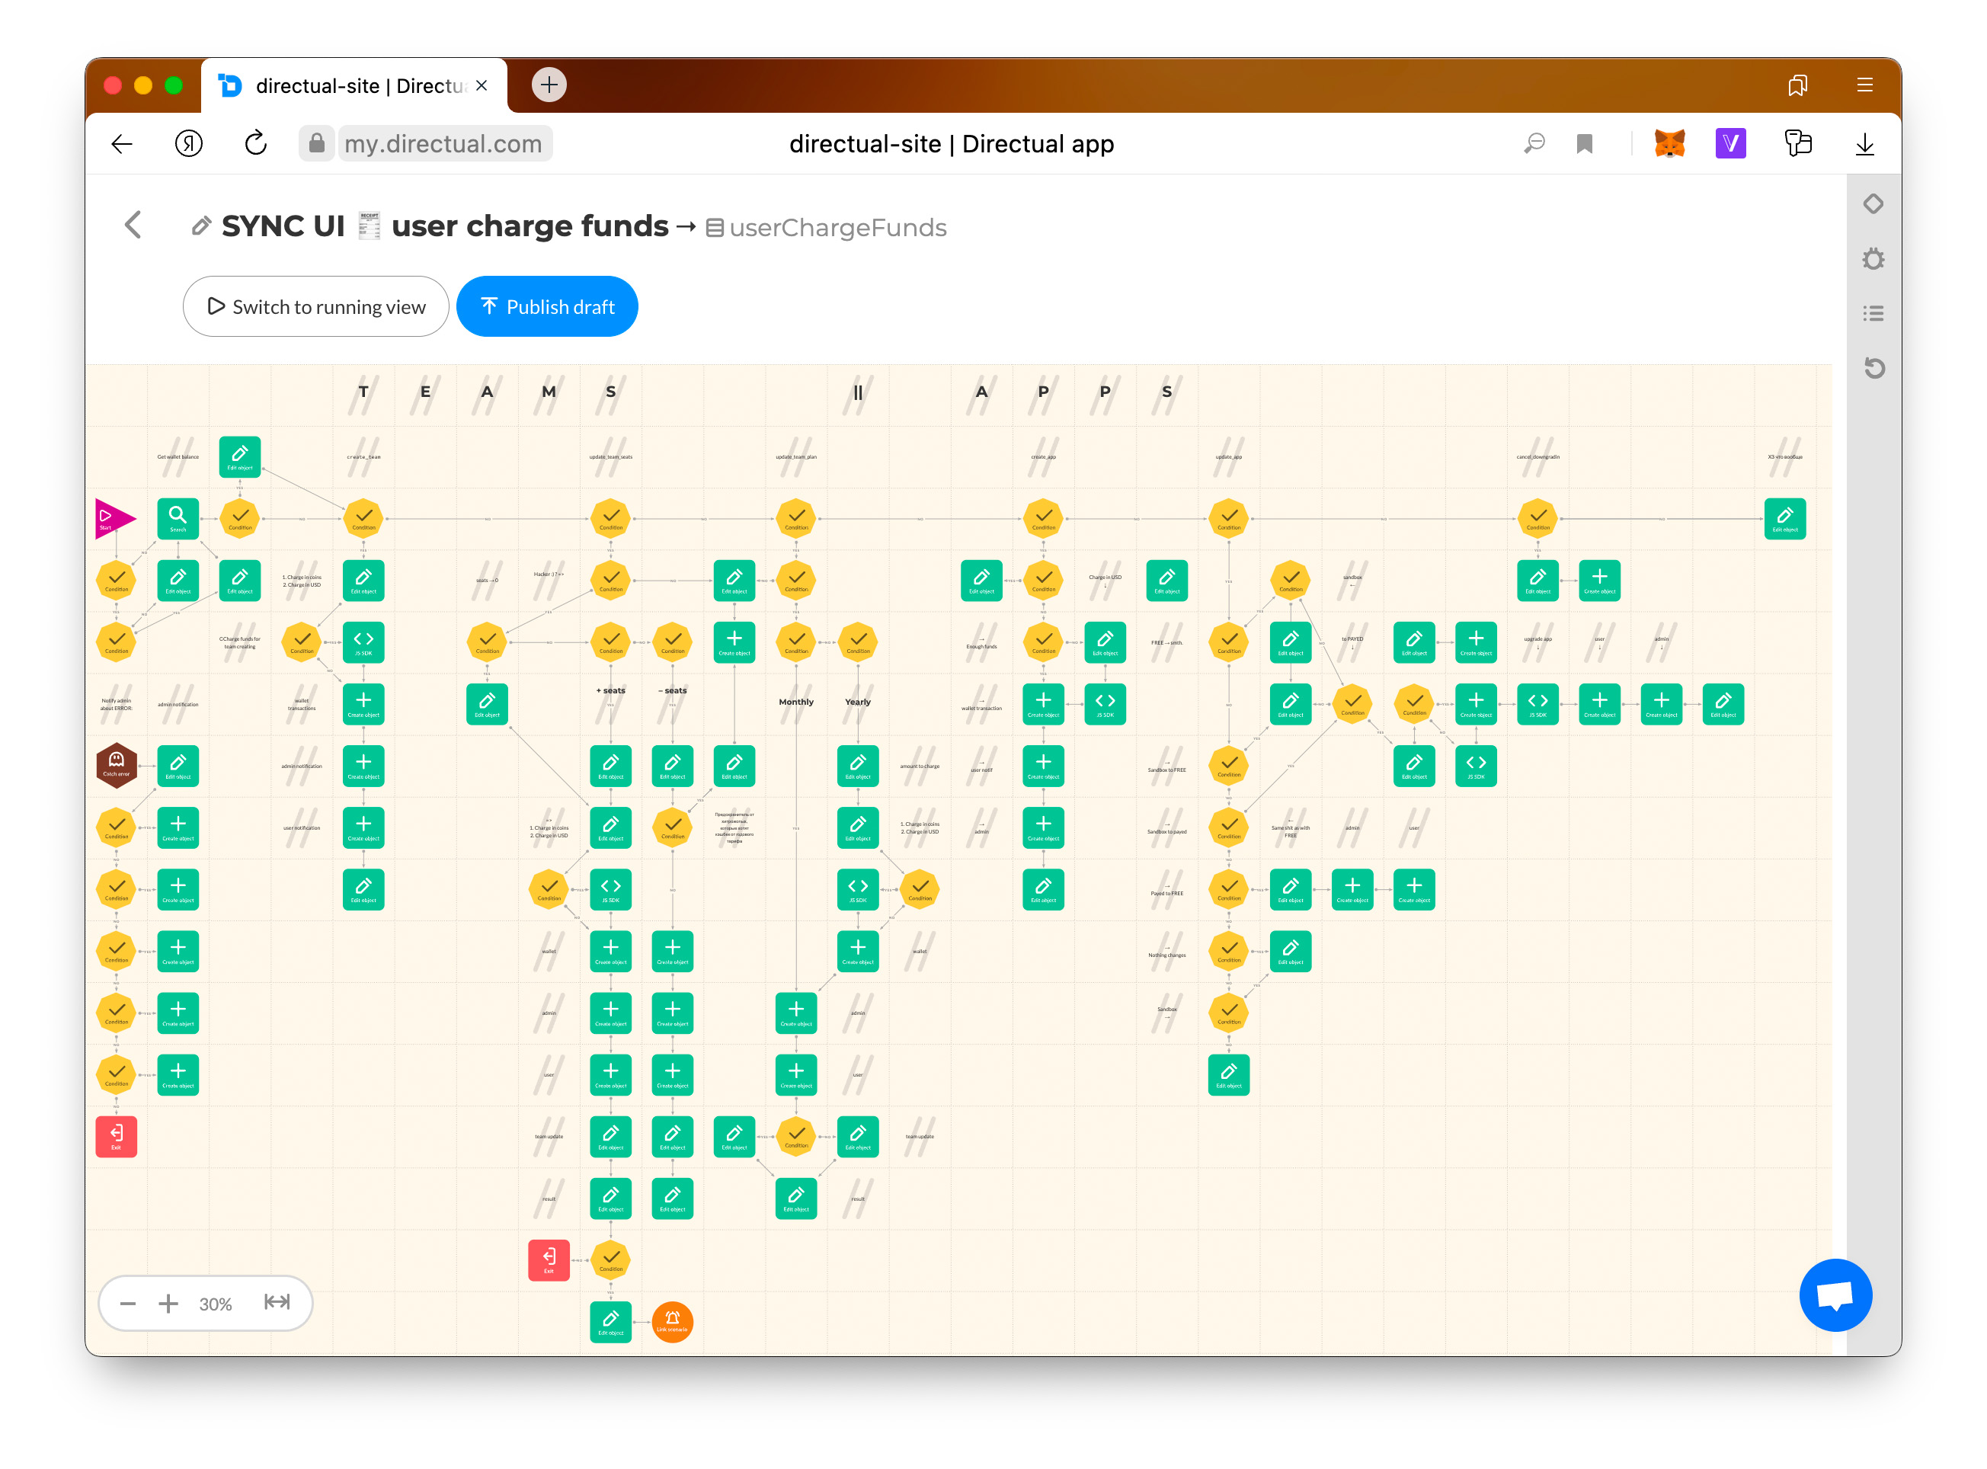This screenshot has height=1469, width=1987.
Task: Publish the draft scenario
Action: click(547, 307)
